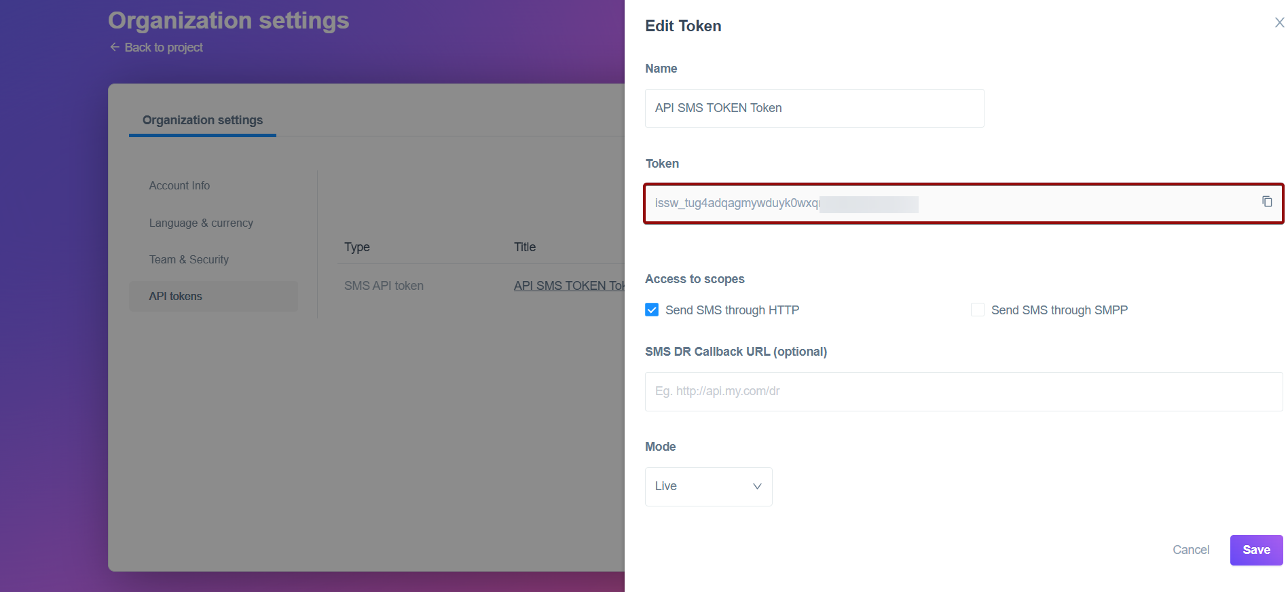Viewport: 1288px width, 592px height.
Task: Click the SMS DR Callback URL field
Action: 963,391
